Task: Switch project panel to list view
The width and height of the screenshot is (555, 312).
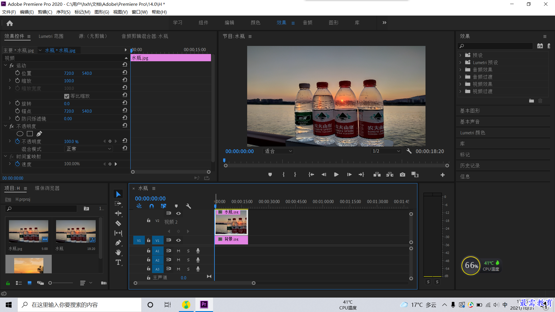Action: coord(19,283)
